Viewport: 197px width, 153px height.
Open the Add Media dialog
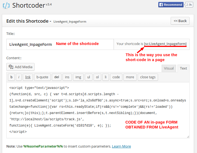click(21, 67)
